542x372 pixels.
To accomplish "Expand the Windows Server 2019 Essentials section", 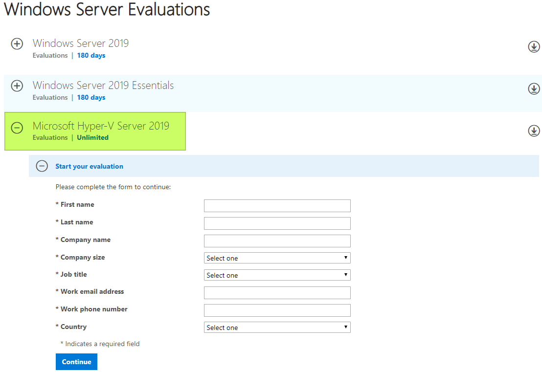I will [17, 86].
